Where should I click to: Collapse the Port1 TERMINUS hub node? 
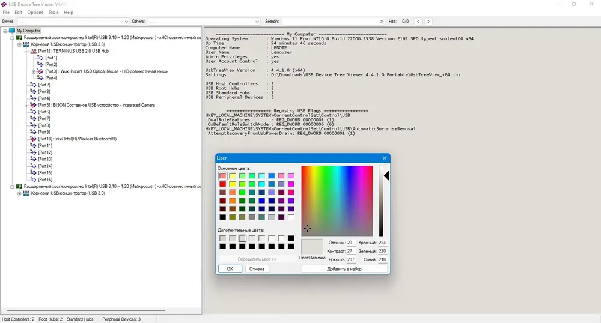click(x=26, y=51)
